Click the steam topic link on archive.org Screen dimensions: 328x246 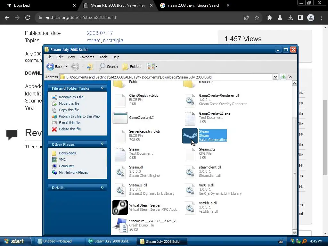pos(94,40)
